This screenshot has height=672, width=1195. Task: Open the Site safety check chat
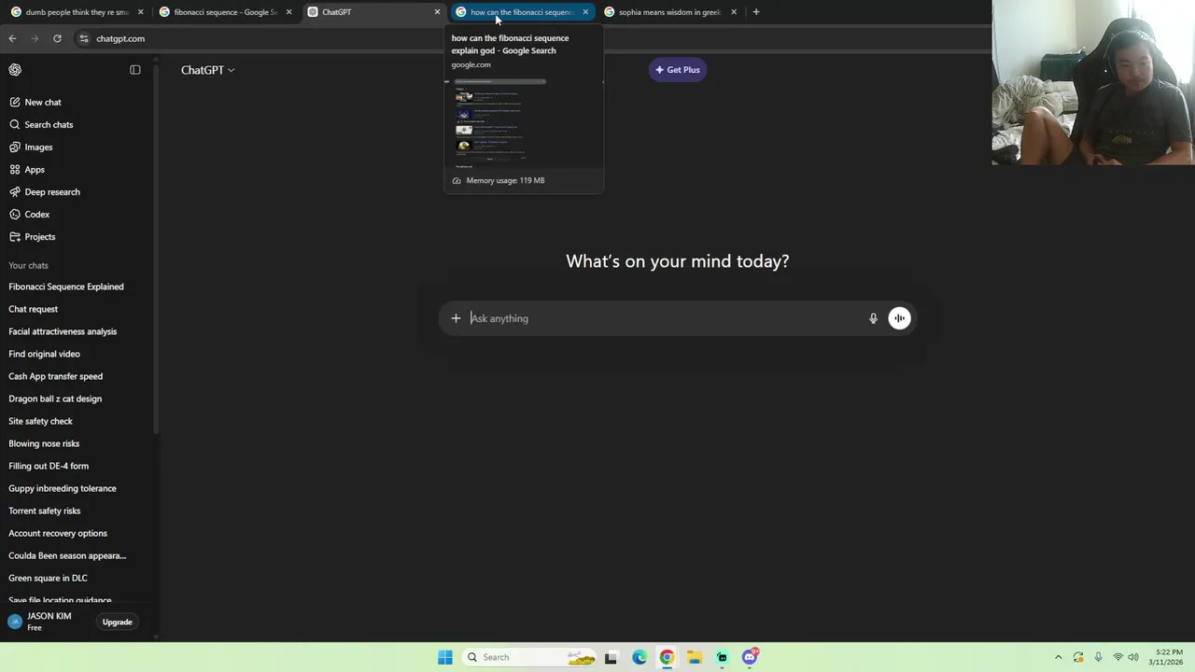(x=40, y=421)
